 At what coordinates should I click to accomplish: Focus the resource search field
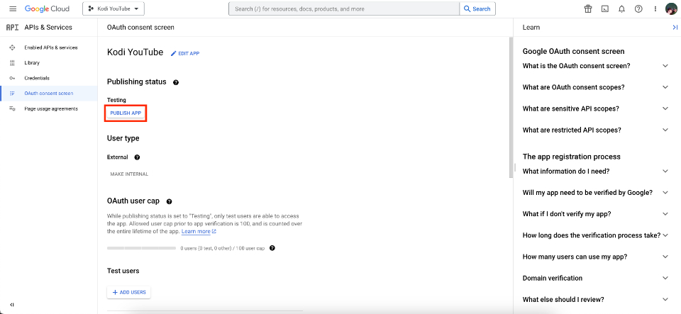pyautogui.click(x=344, y=9)
